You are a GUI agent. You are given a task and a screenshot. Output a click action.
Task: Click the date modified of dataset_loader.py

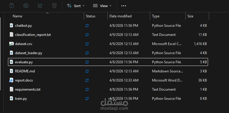[124, 53]
